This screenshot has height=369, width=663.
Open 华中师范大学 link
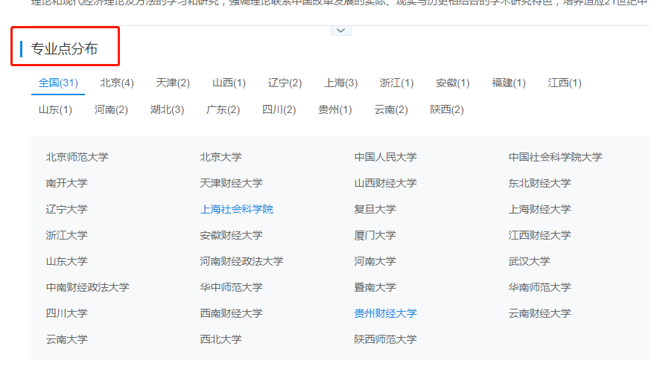pyautogui.click(x=231, y=287)
